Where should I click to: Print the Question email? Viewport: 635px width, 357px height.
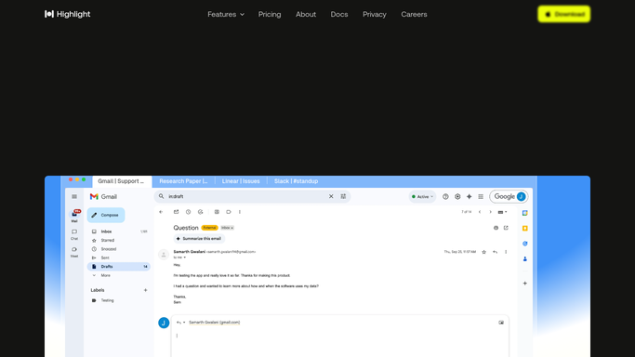tap(496, 228)
